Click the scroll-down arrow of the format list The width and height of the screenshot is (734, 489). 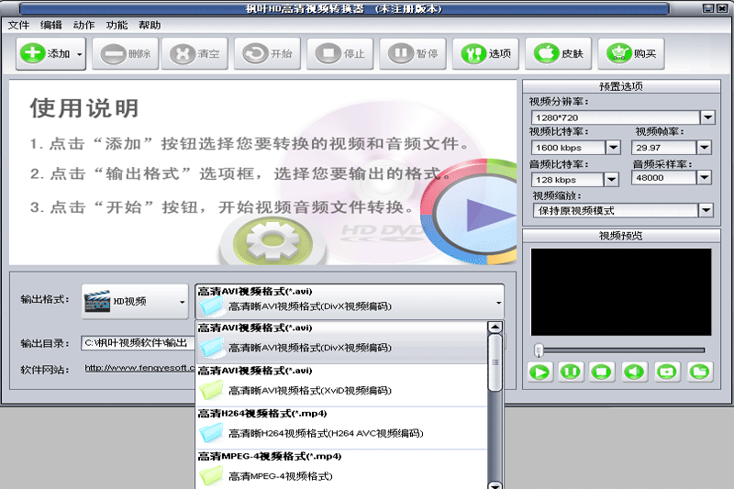tap(495, 484)
